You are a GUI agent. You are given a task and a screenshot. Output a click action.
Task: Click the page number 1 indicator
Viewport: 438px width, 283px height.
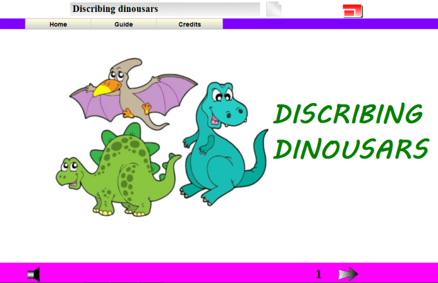tap(319, 274)
